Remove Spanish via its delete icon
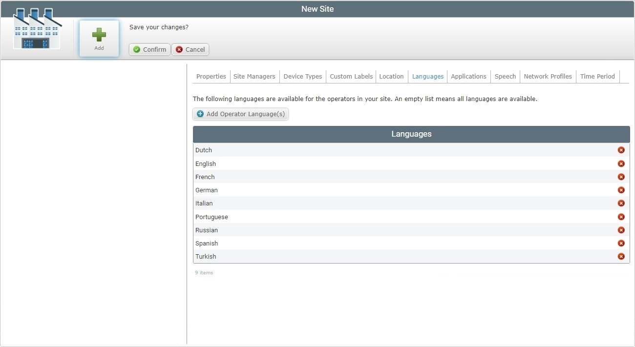Viewport: 635px width, 347px height. 621,243
